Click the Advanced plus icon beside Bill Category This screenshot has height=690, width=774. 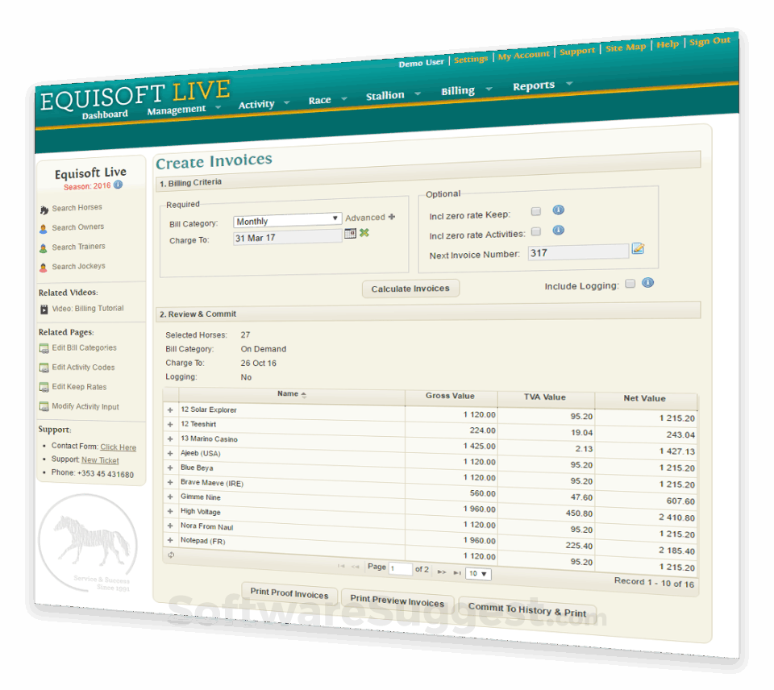tap(392, 217)
